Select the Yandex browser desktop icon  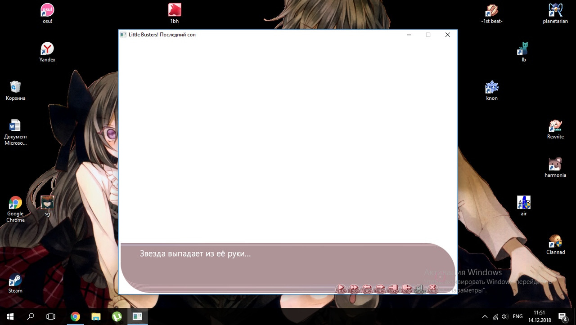47,52
